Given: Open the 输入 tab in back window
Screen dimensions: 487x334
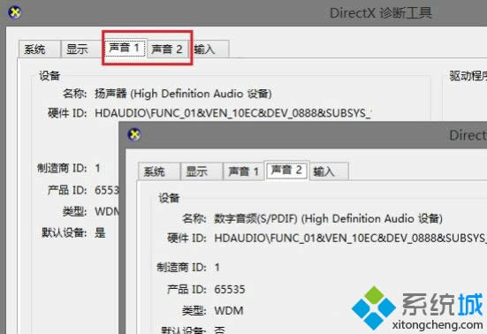Looking at the screenshot, I should 209,49.
